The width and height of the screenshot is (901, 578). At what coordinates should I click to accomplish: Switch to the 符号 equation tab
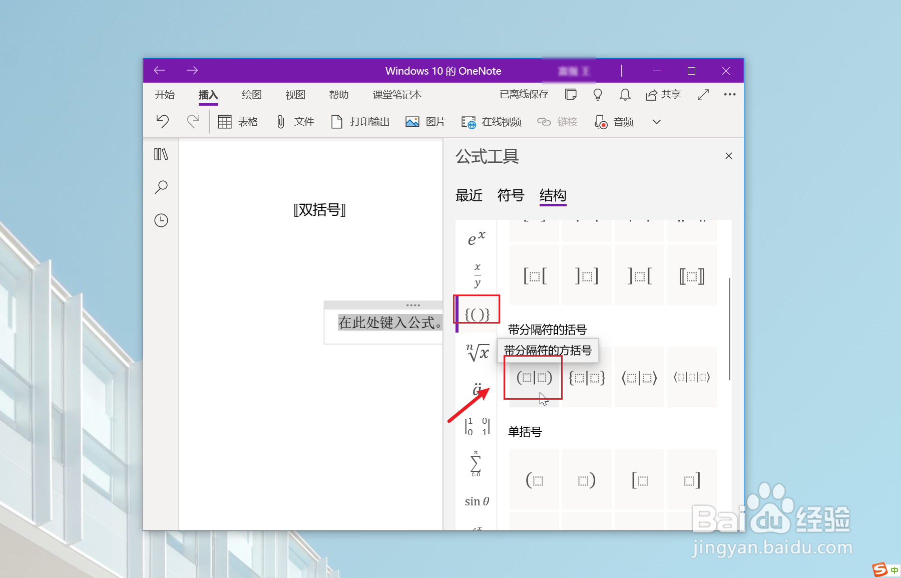pos(511,195)
